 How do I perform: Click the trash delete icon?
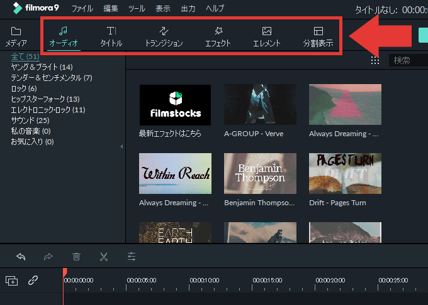(x=76, y=256)
